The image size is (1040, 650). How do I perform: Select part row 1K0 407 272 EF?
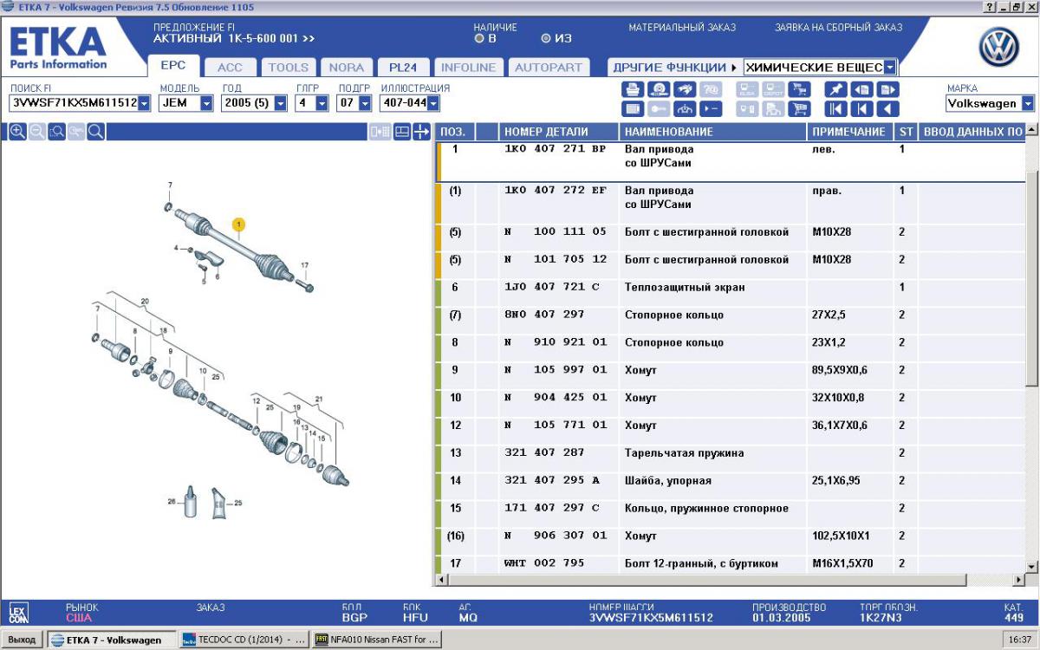(x=730, y=203)
